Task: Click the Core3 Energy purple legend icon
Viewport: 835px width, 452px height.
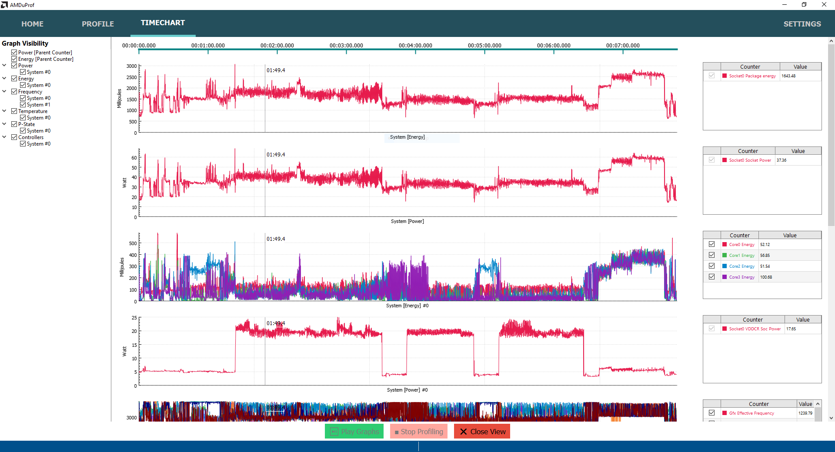Action: pos(725,277)
